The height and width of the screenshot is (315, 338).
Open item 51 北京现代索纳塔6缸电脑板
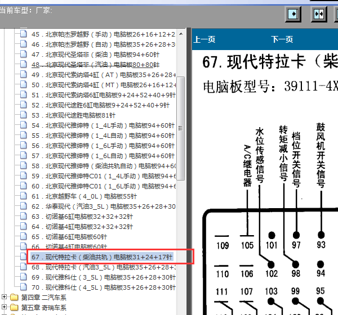tap(104, 95)
